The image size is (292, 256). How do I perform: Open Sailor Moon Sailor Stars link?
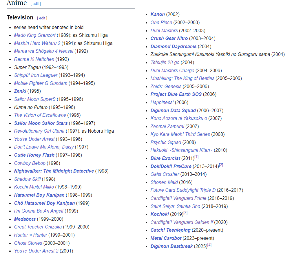point(41,123)
